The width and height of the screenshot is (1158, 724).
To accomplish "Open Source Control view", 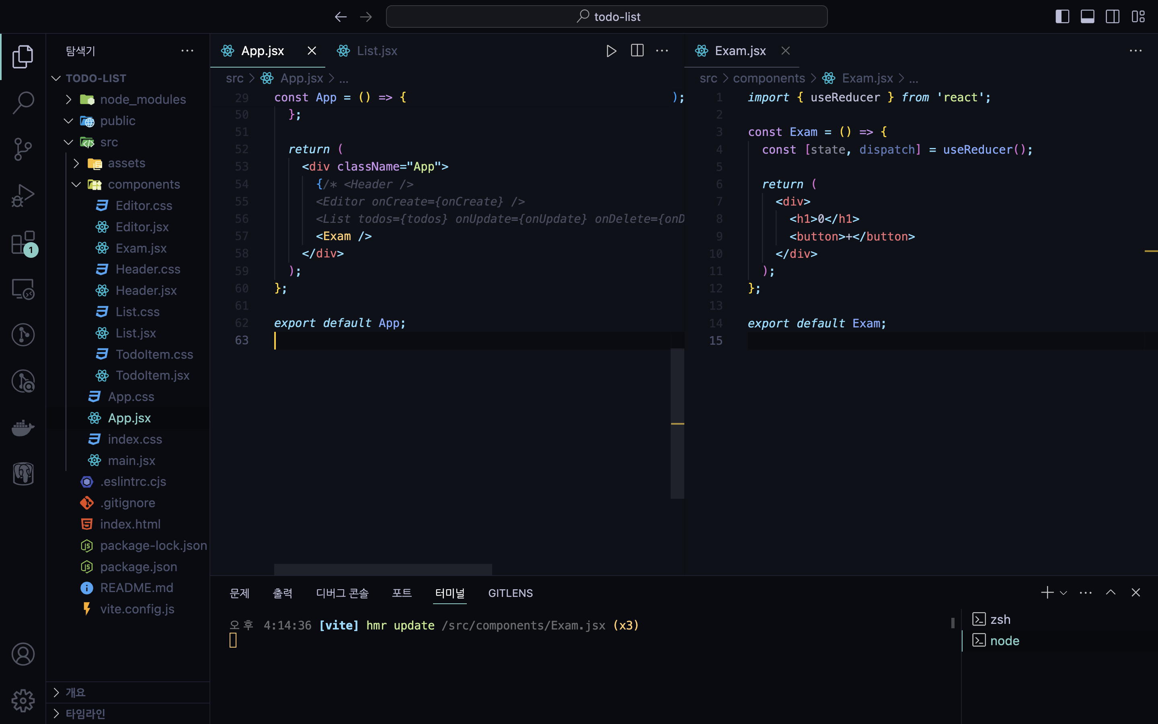I will 23,149.
